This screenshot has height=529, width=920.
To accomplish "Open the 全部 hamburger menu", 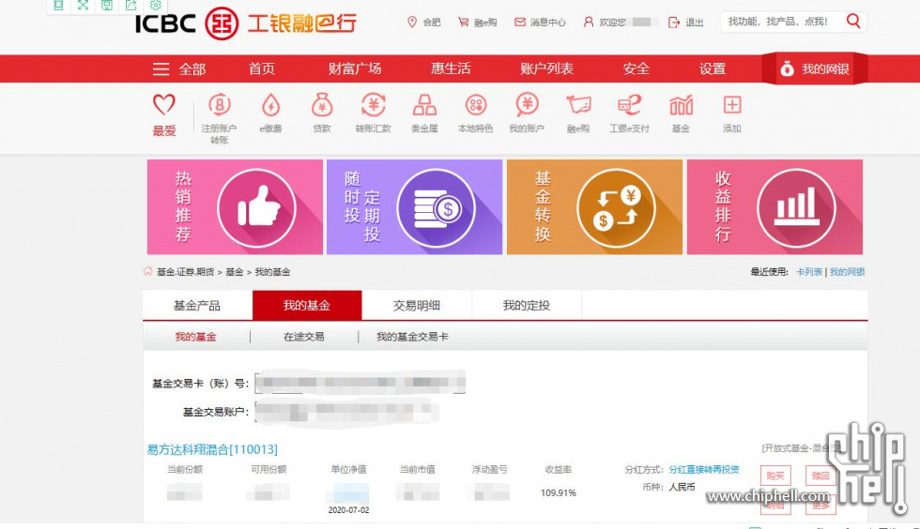I will pyautogui.click(x=179, y=69).
